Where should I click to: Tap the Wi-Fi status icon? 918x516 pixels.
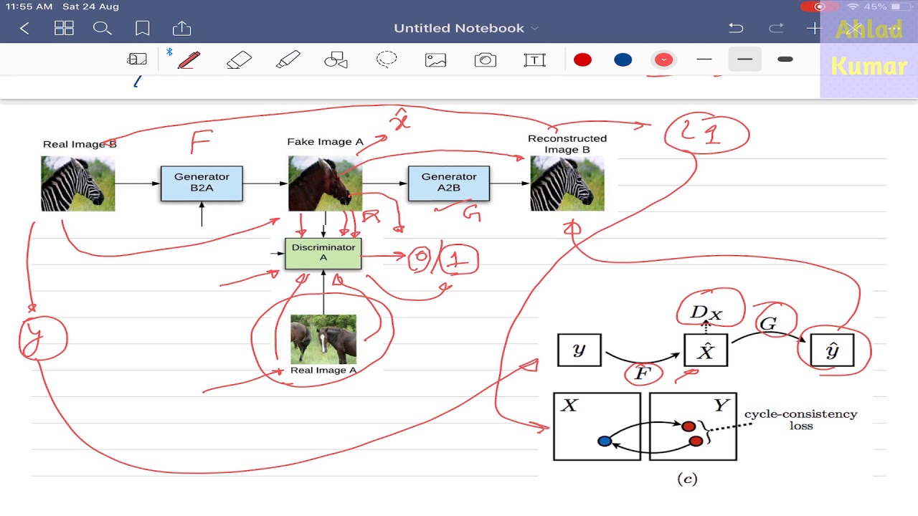point(853,7)
